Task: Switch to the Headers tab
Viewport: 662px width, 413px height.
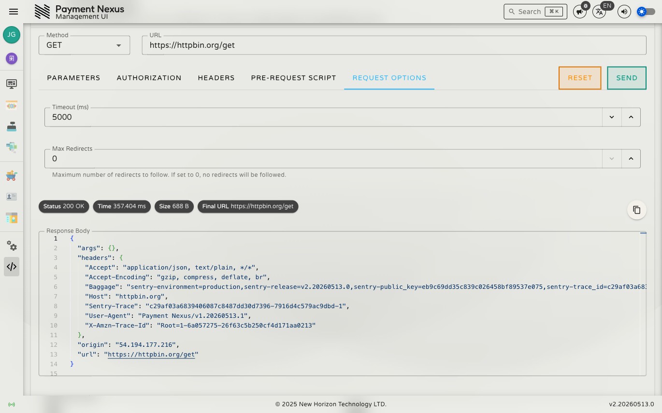Action: pos(216,78)
